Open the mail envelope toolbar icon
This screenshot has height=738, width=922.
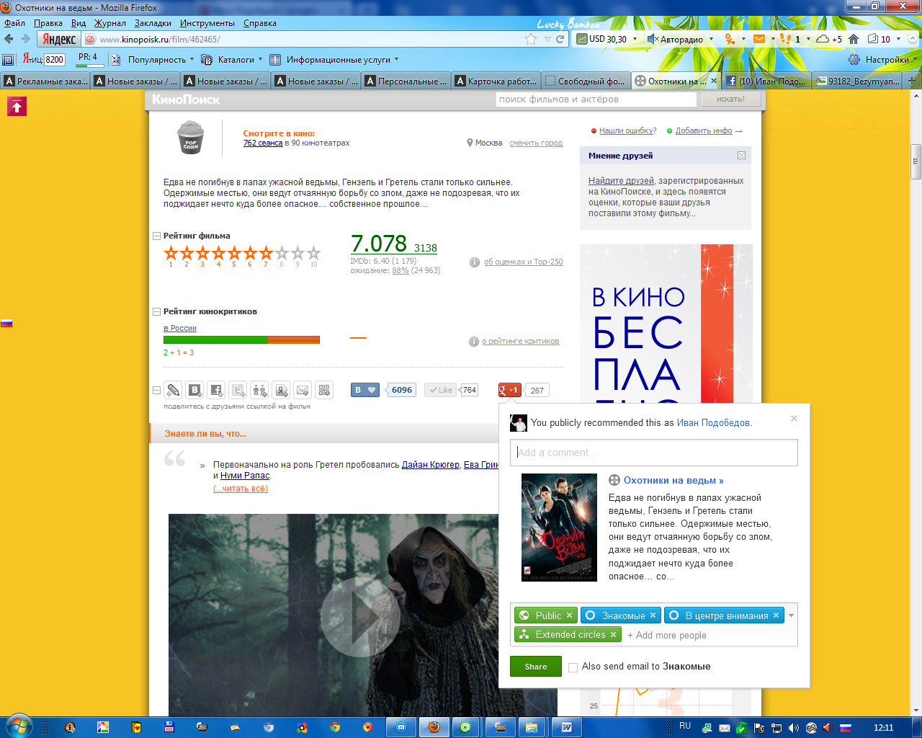click(759, 39)
